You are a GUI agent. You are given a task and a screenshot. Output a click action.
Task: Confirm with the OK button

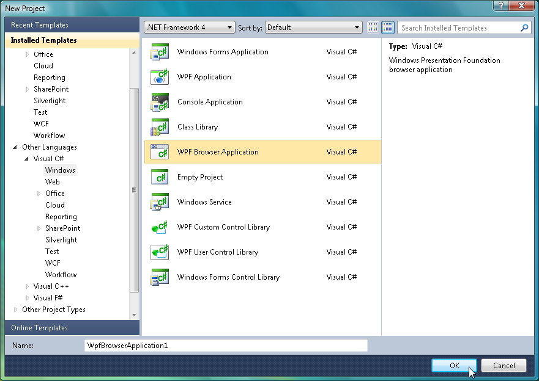click(454, 366)
